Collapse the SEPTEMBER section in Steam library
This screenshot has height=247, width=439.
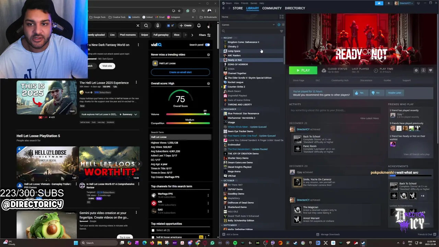[x=222, y=225]
